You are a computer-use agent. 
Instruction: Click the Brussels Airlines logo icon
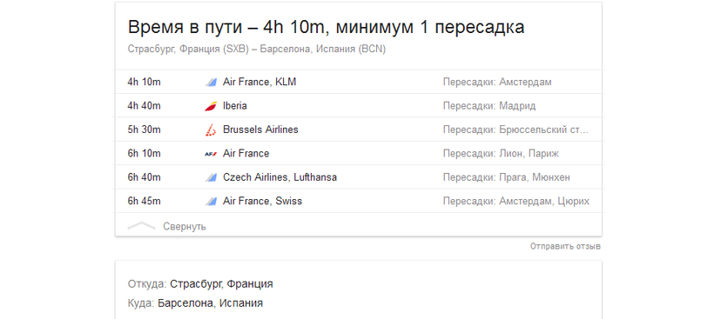211,130
